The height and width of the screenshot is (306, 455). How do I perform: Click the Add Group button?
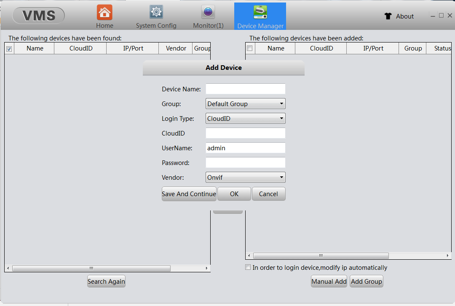(367, 281)
